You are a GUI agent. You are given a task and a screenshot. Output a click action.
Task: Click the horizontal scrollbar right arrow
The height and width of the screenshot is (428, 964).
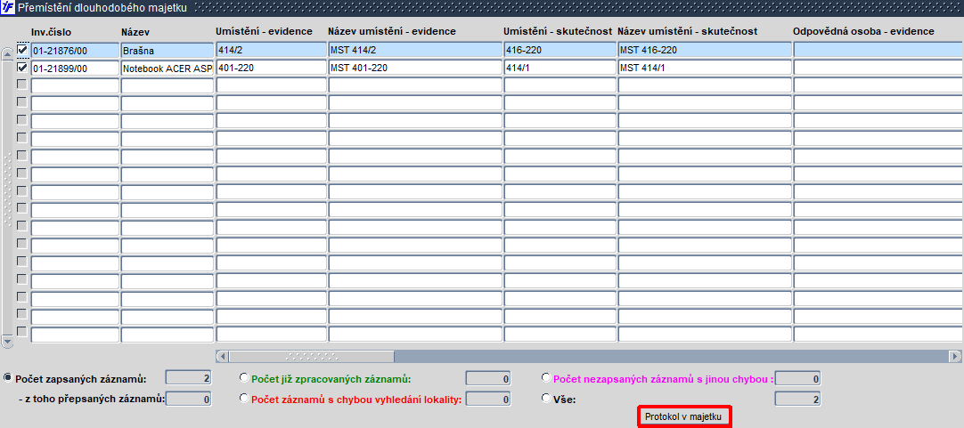tap(954, 356)
